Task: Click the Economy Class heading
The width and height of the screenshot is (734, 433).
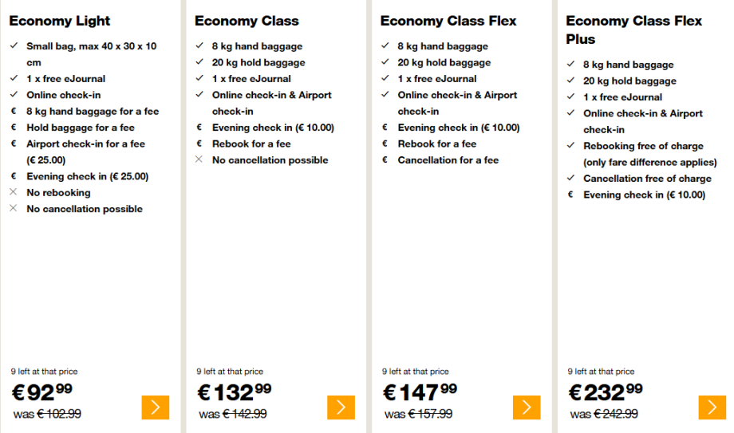Action: 247,21
